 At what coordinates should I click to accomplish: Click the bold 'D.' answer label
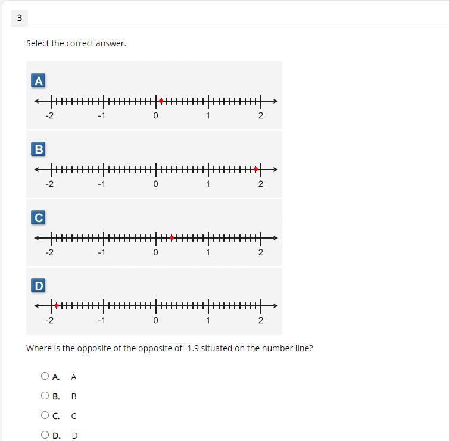pos(57,436)
